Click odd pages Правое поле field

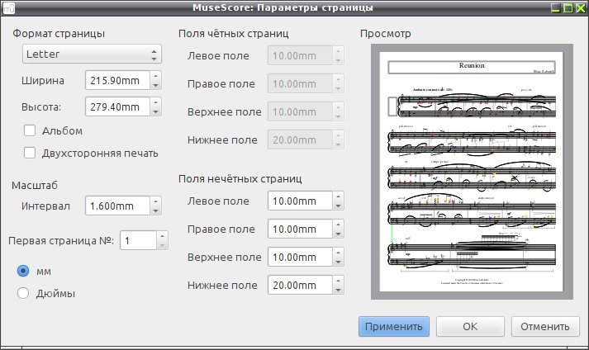tap(300, 229)
